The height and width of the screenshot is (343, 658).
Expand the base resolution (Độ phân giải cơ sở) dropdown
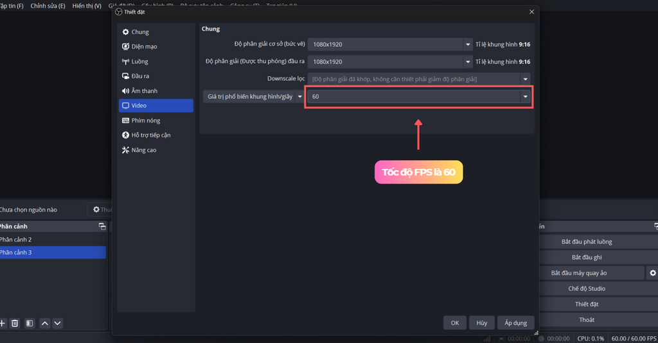(468, 45)
